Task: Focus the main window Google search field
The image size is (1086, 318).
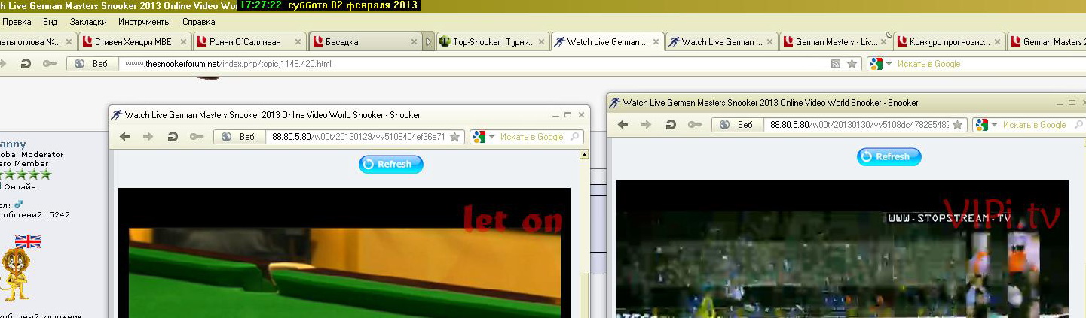Action: 987,65
